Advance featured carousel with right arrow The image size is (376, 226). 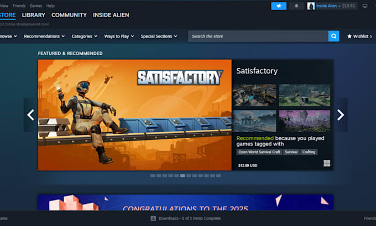pos(340,115)
